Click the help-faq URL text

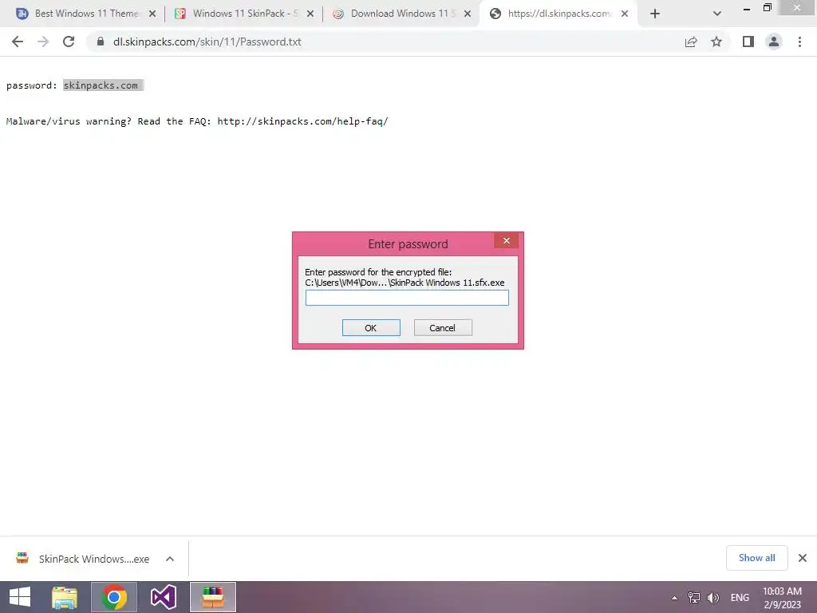tap(302, 121)
